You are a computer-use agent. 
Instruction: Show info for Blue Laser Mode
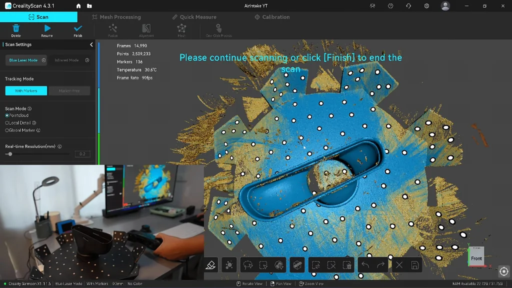44,60
